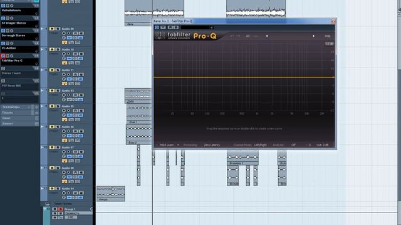Open the Блокнот inspector tab

(19, 124)
